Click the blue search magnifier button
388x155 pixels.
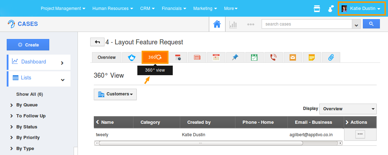coord(371,24)
